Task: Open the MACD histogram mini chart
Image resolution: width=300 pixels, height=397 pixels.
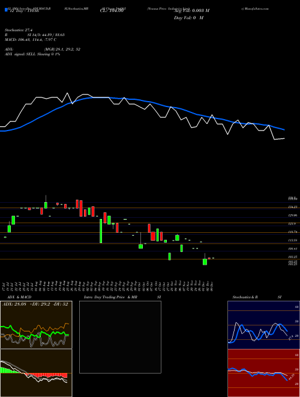Action: (x=36, y=373)
